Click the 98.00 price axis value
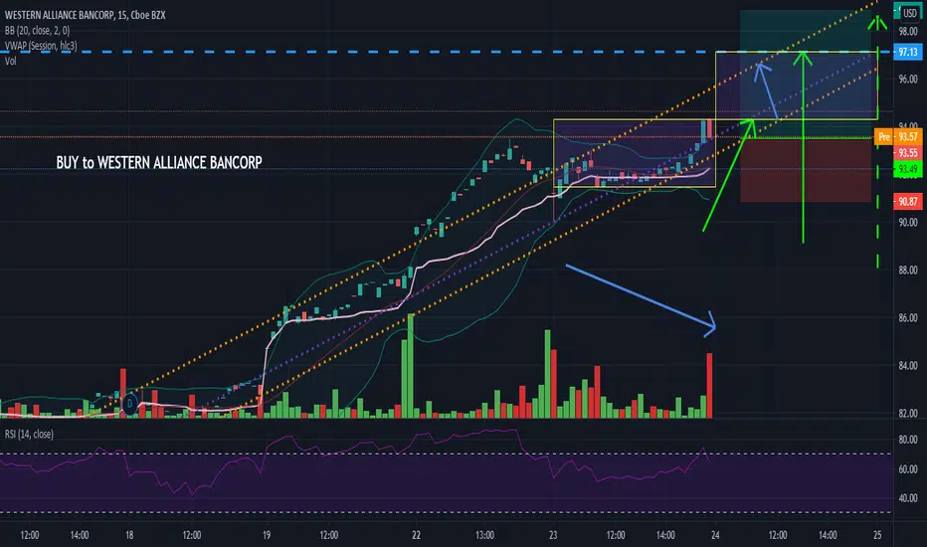 pos(908,32)
